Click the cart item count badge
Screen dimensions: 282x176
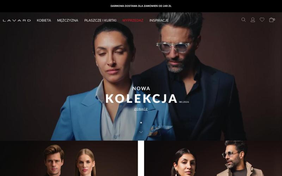[x=274, y=19]
